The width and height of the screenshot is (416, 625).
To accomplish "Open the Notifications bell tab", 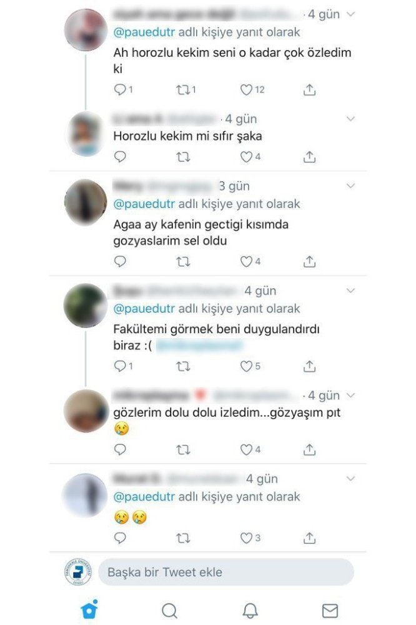I will pos(250,610).
